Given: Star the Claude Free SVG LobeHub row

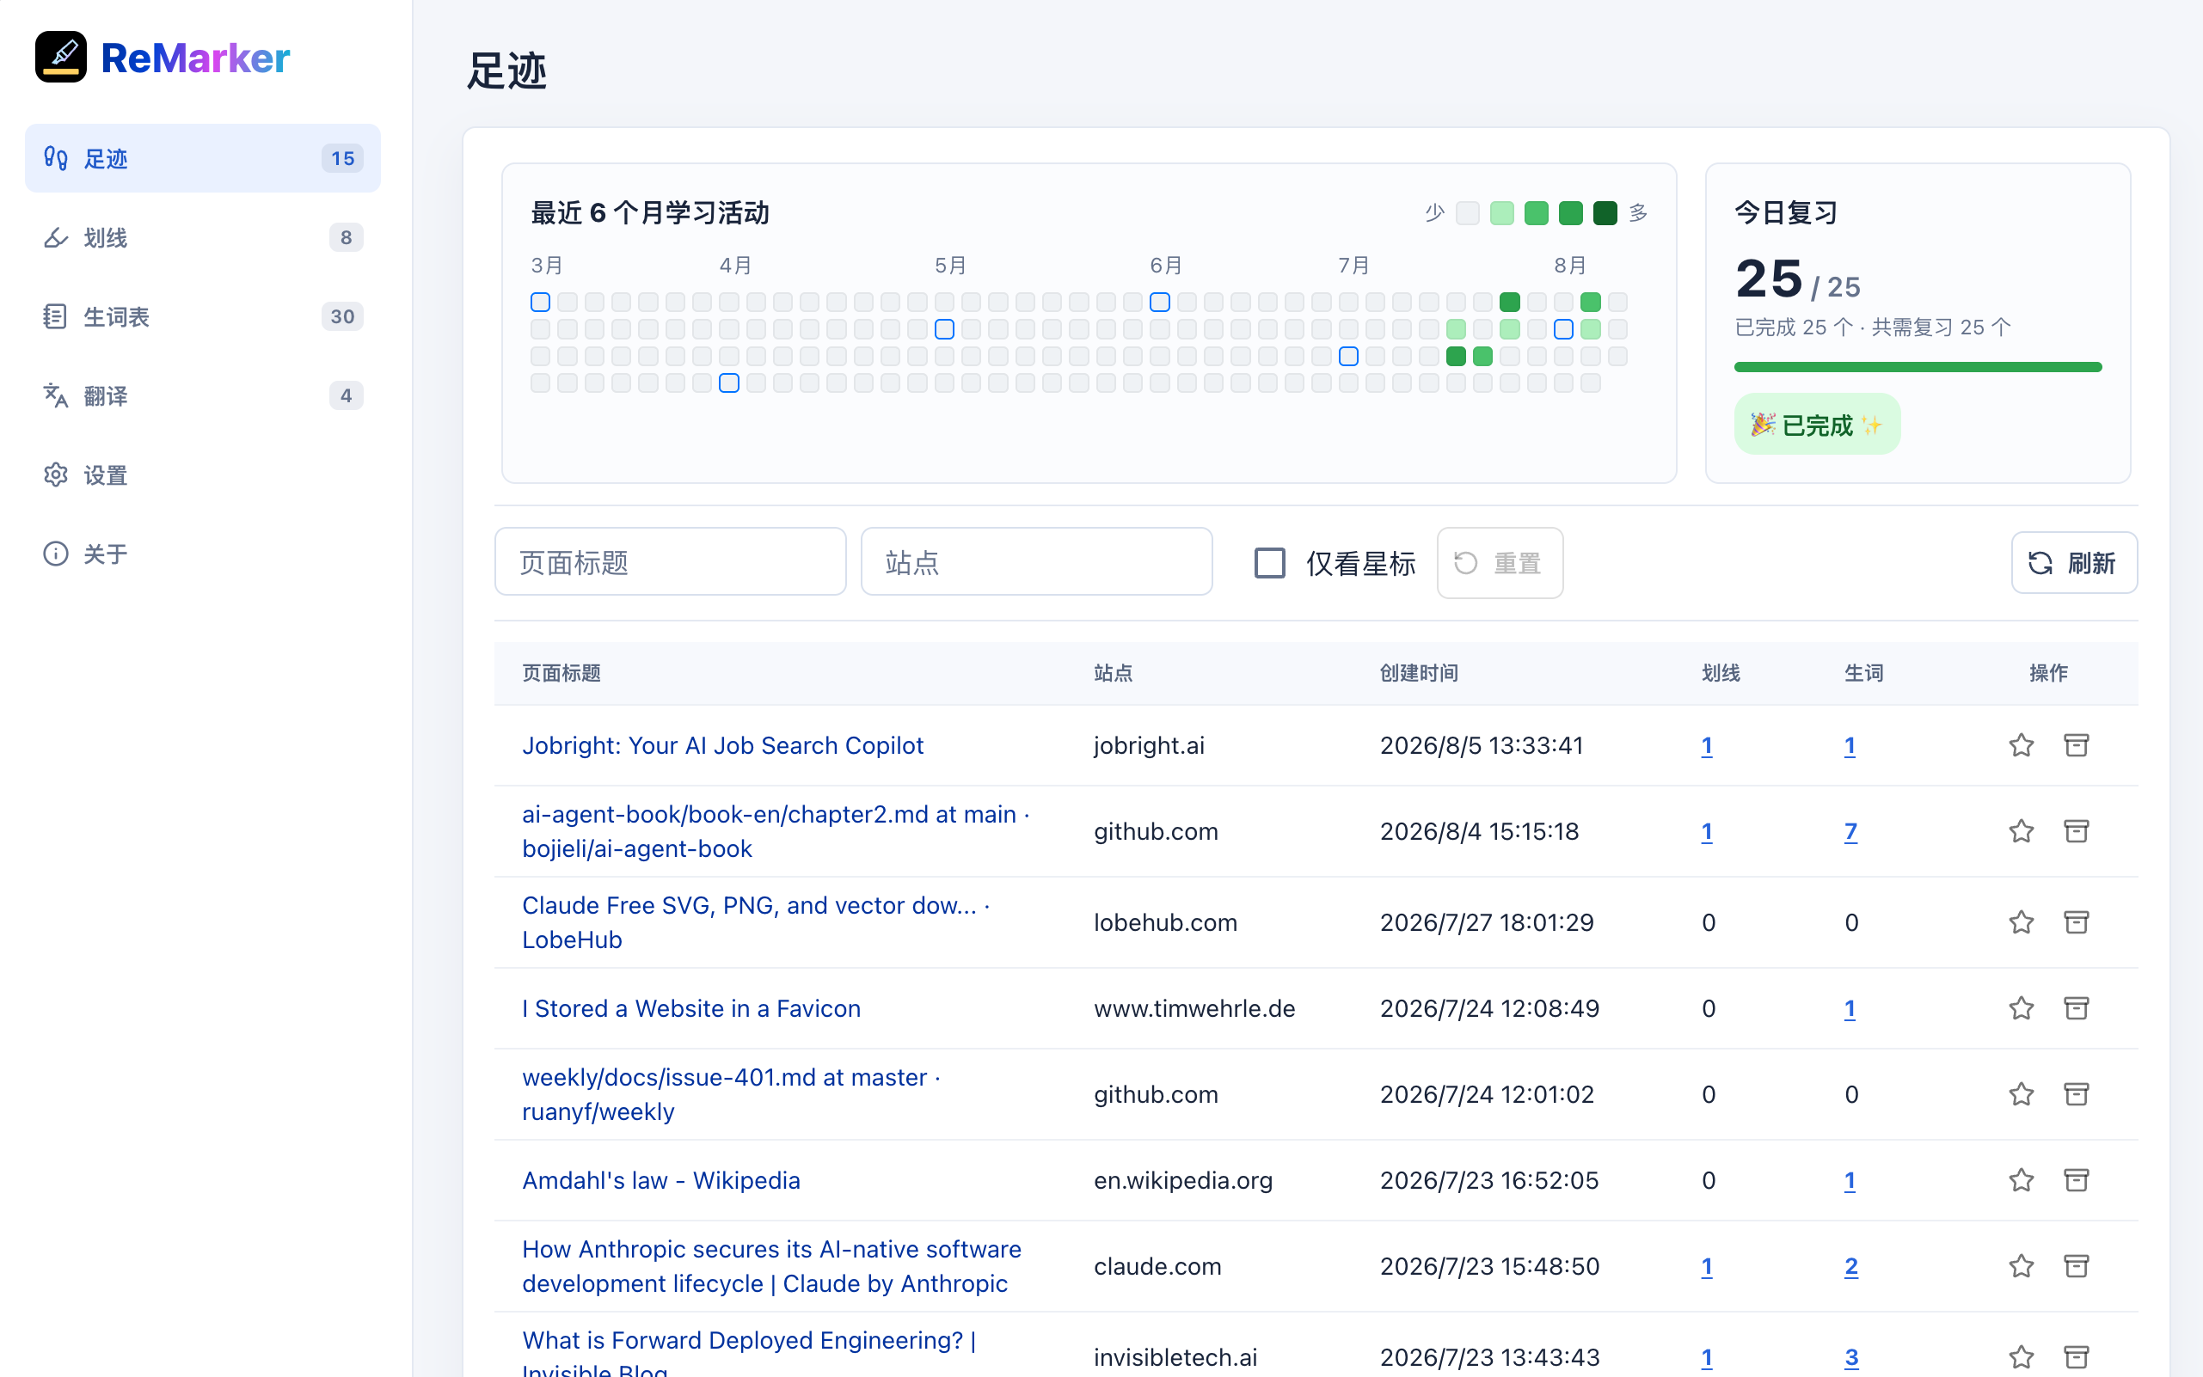Looking at the screenshot, I should tap(2021, 922).
